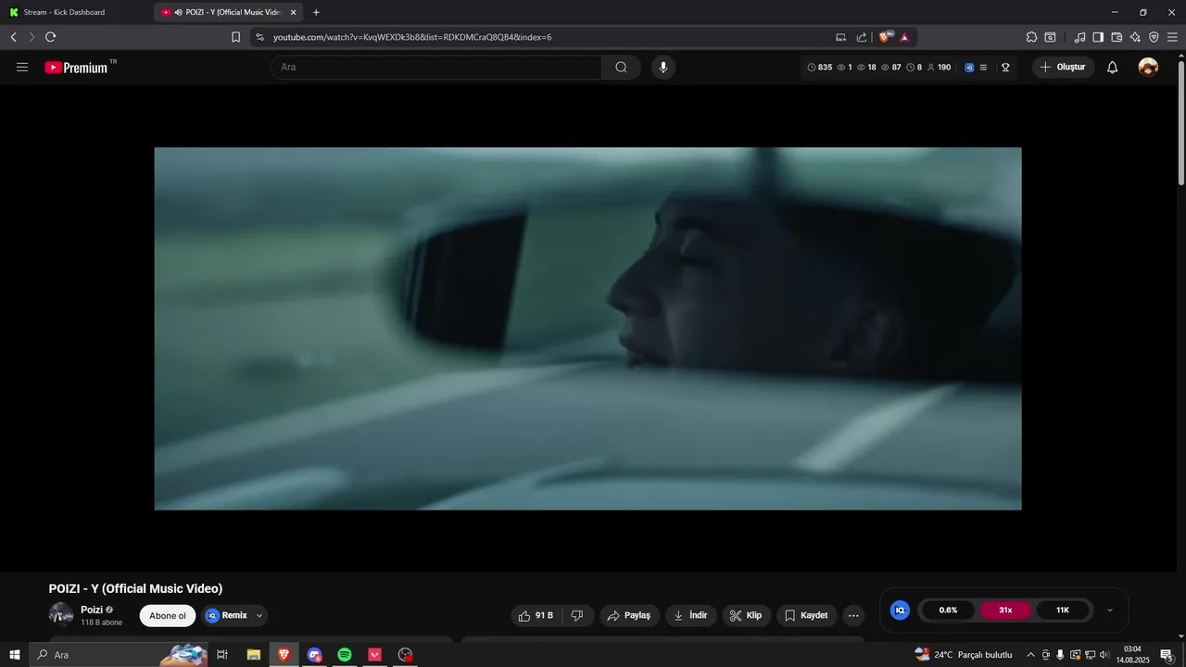Open the Windows Start menu
This screenshot has width=1186, height=667.
point(14,655)
